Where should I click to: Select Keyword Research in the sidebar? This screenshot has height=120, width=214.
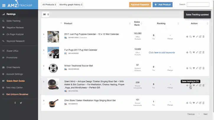16,41
